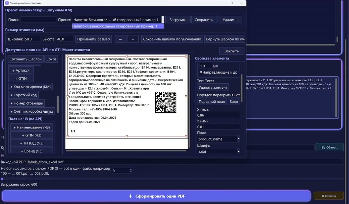Add ТН ВЭД (ЧЗ) field
Screen dimensions: 349x204
click(x=32, y=143)
